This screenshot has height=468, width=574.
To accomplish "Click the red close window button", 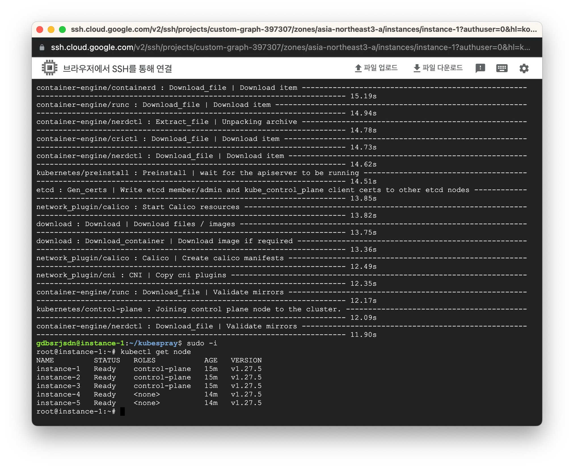I will [40, 30].
